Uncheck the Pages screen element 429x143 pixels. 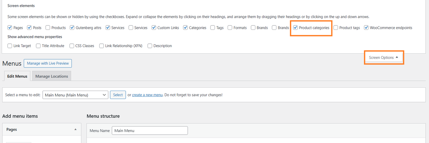click(x=10, y=28)
